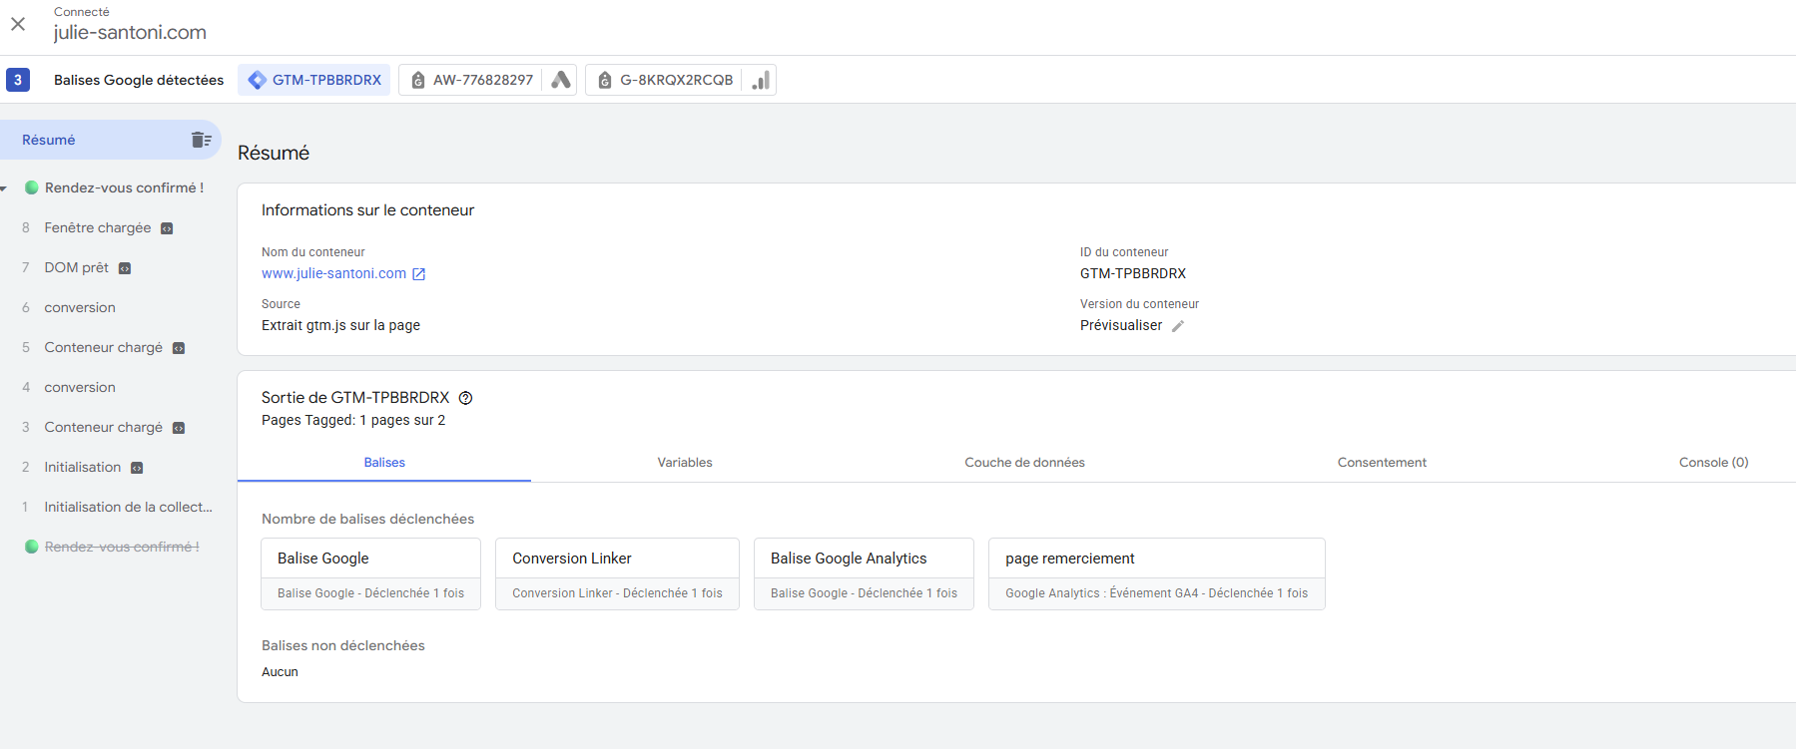Click the clear events icon beside Résumé

pos(202,140)
